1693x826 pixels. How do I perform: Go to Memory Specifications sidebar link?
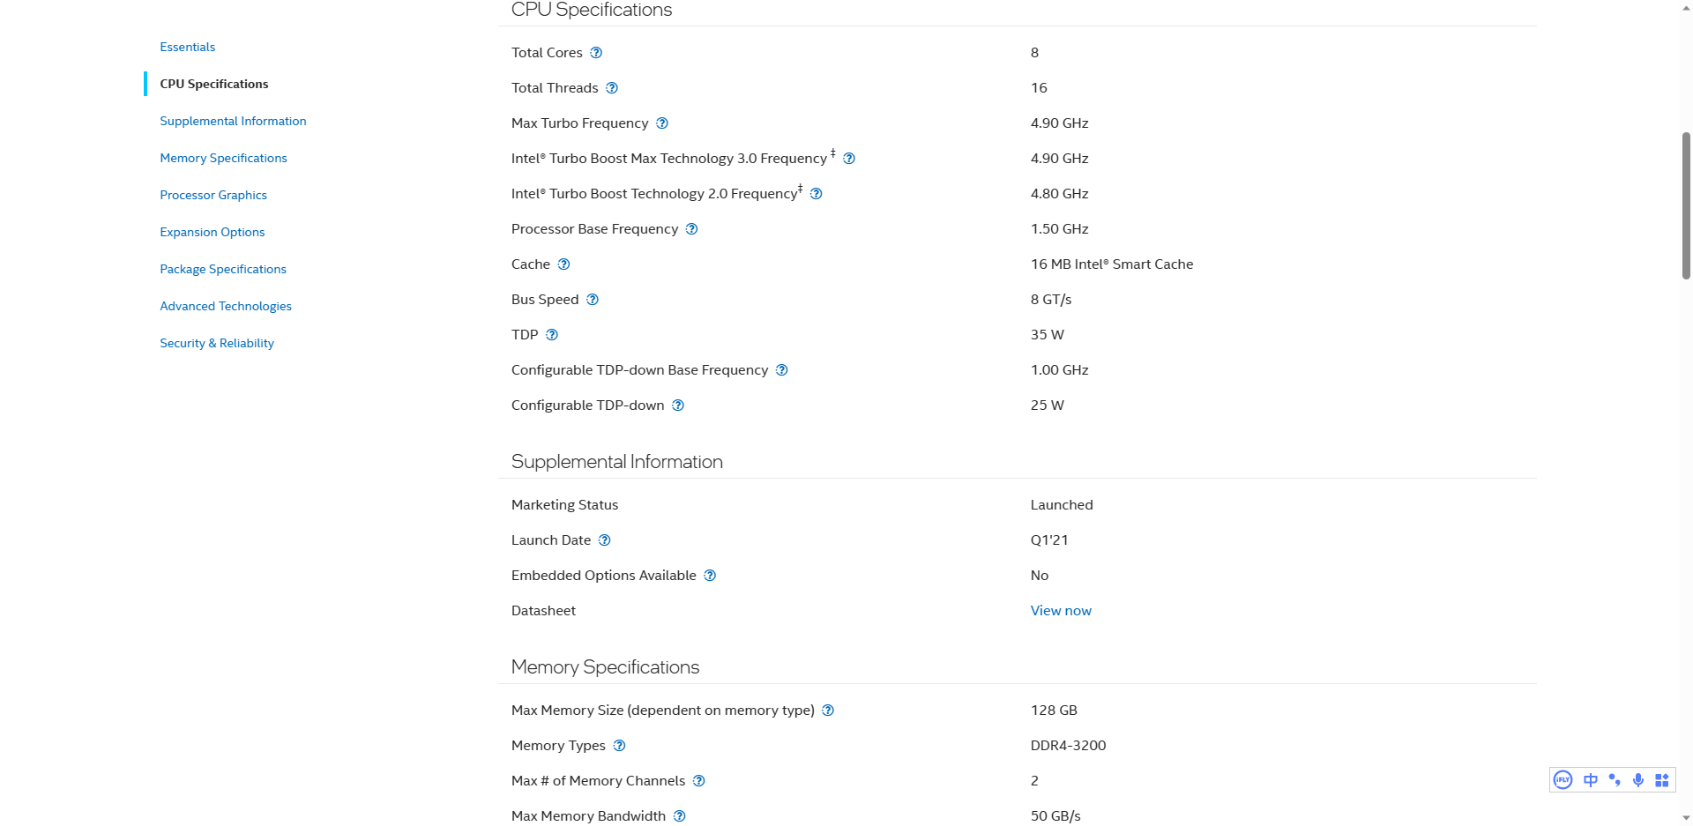point(223,158)
